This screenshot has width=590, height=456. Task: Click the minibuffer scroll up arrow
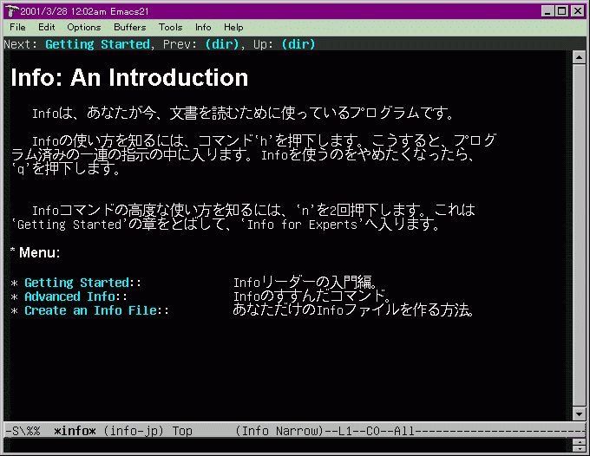click(x=579, y=442)
